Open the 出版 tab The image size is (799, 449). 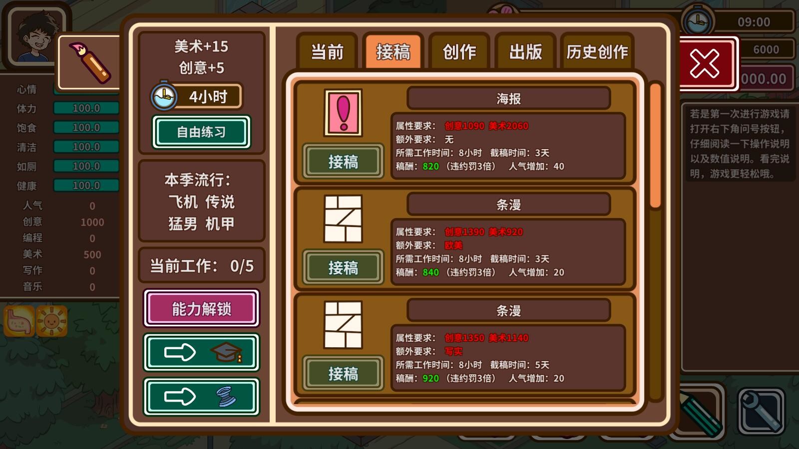[525, 52]
